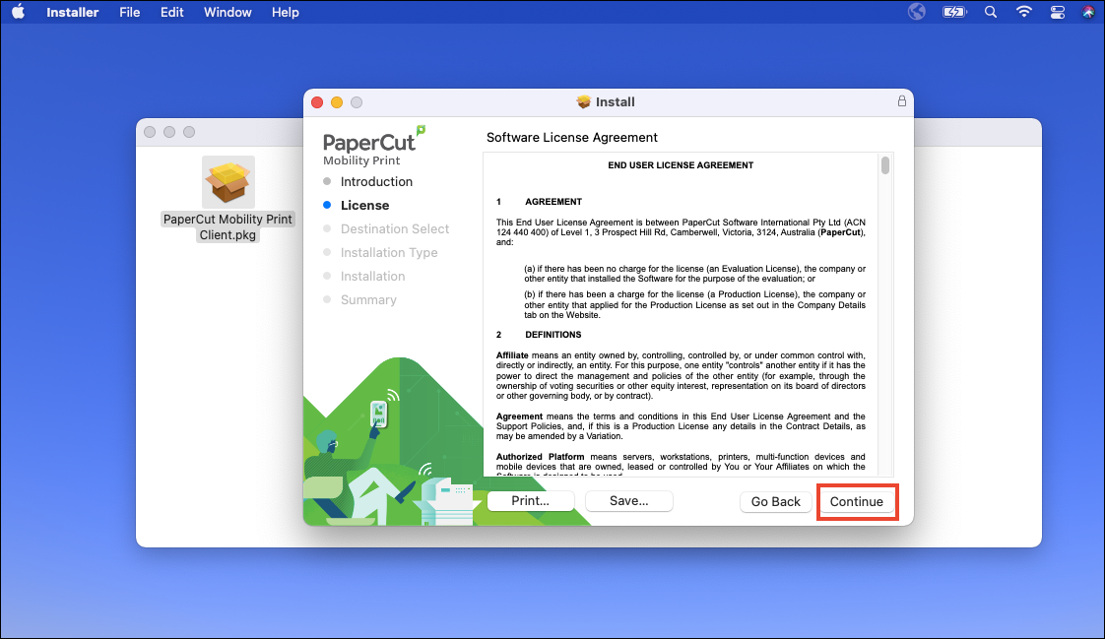Check the battery status icon

pyautogui.click(x=953, y=12)
